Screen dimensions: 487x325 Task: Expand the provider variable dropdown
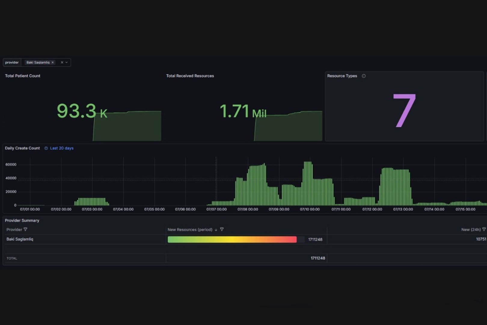(66, 63)
